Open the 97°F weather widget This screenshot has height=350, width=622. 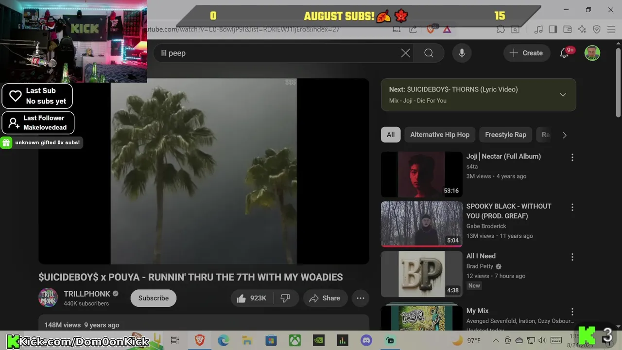pos(466,340)
